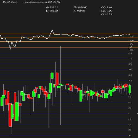The width and height of the screenshot is (138, 138).
Task: Click the tall red candle below the 1065 gridline
Action: point(57,79)
